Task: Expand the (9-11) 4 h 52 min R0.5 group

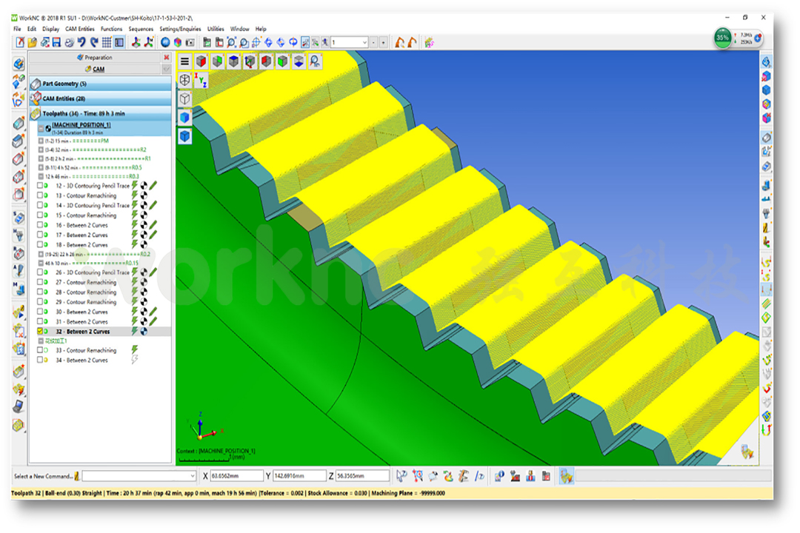Action: coord(41,167)
